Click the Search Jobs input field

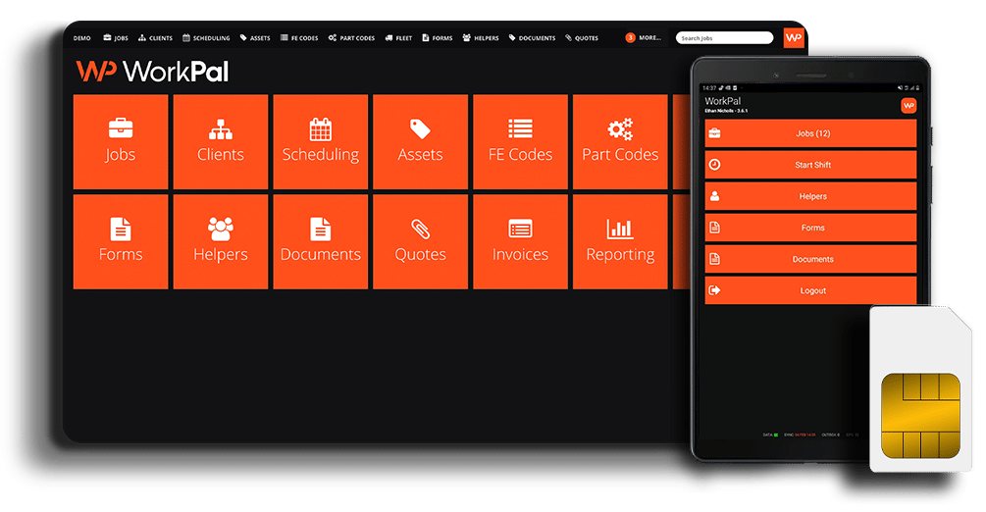[724, 38]
